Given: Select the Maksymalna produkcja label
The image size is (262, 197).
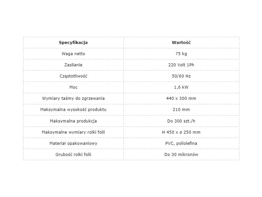Looking at the screenshot, I should (x=73, y=121).
